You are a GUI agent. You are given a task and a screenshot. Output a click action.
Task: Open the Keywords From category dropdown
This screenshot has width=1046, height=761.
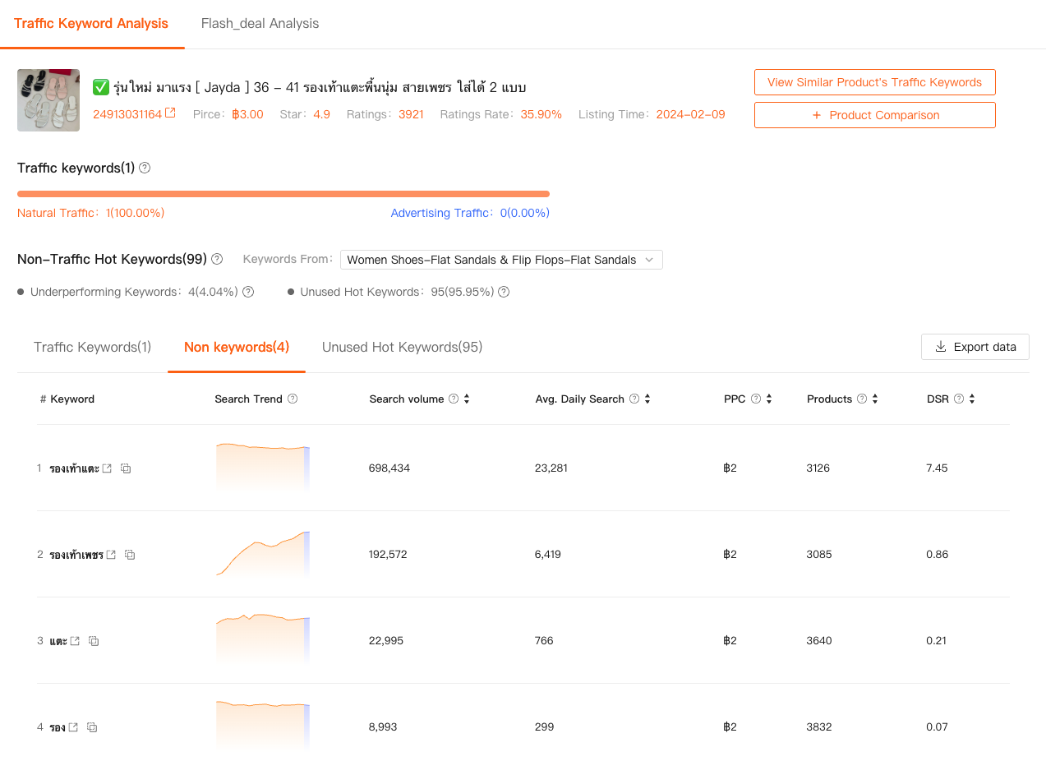coord(501,260)
